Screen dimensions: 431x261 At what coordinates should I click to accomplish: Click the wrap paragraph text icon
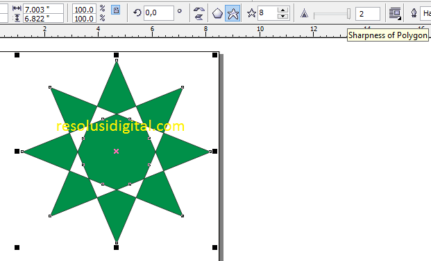[395, 13]
